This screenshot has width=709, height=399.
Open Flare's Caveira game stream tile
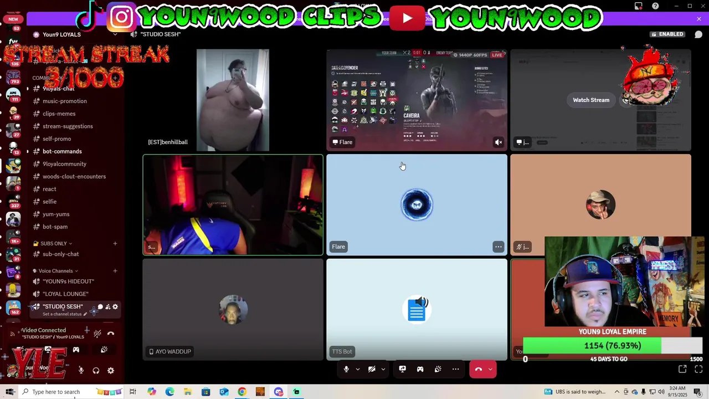tap(417, 100)
